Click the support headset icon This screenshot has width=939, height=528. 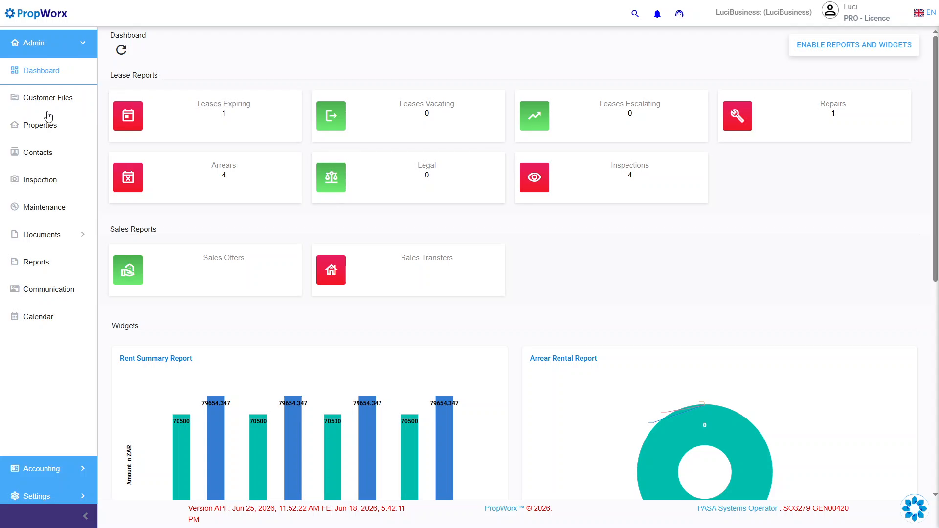[679, 14]
